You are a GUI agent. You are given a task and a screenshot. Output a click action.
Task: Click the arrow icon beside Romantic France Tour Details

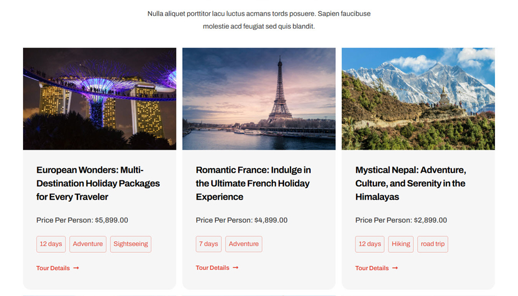click(235, 268)
